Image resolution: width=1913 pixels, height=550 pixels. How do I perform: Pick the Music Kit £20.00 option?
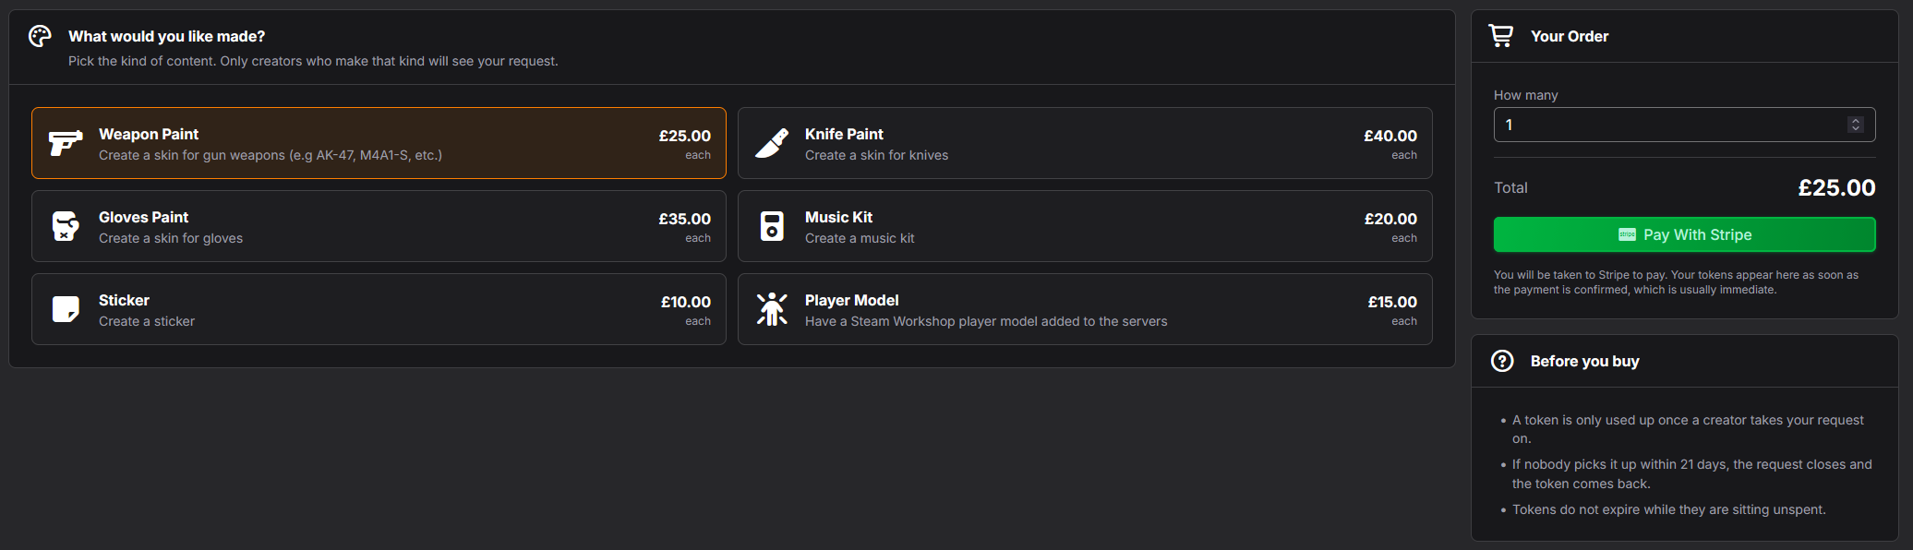(x=1085, y=226)
